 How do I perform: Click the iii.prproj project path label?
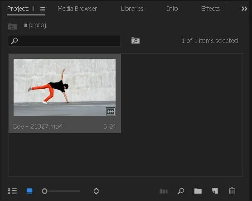[35, 25]
